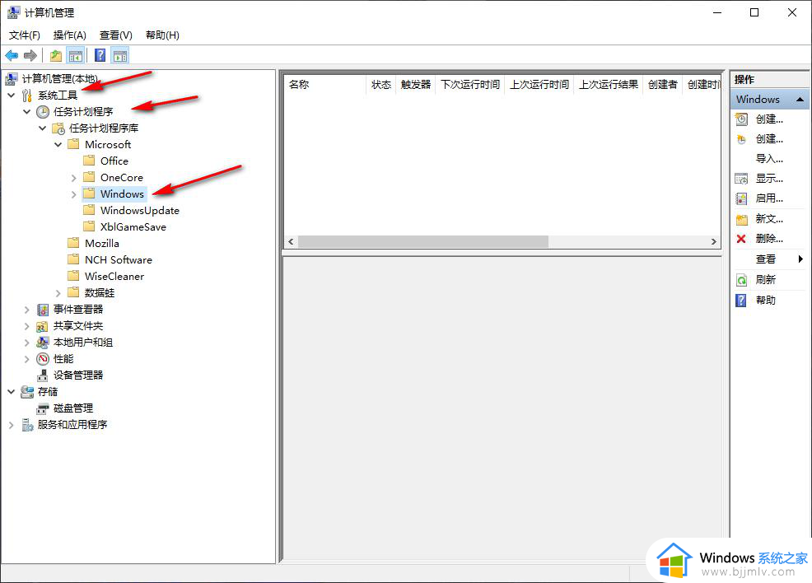Collapse the 系统工具 tree node
Image resolution: width=812 pixels, height=583 pixels.
(x=12, y=96)
